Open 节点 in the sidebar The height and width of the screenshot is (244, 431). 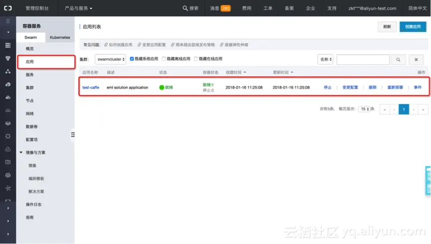(30, 101)
